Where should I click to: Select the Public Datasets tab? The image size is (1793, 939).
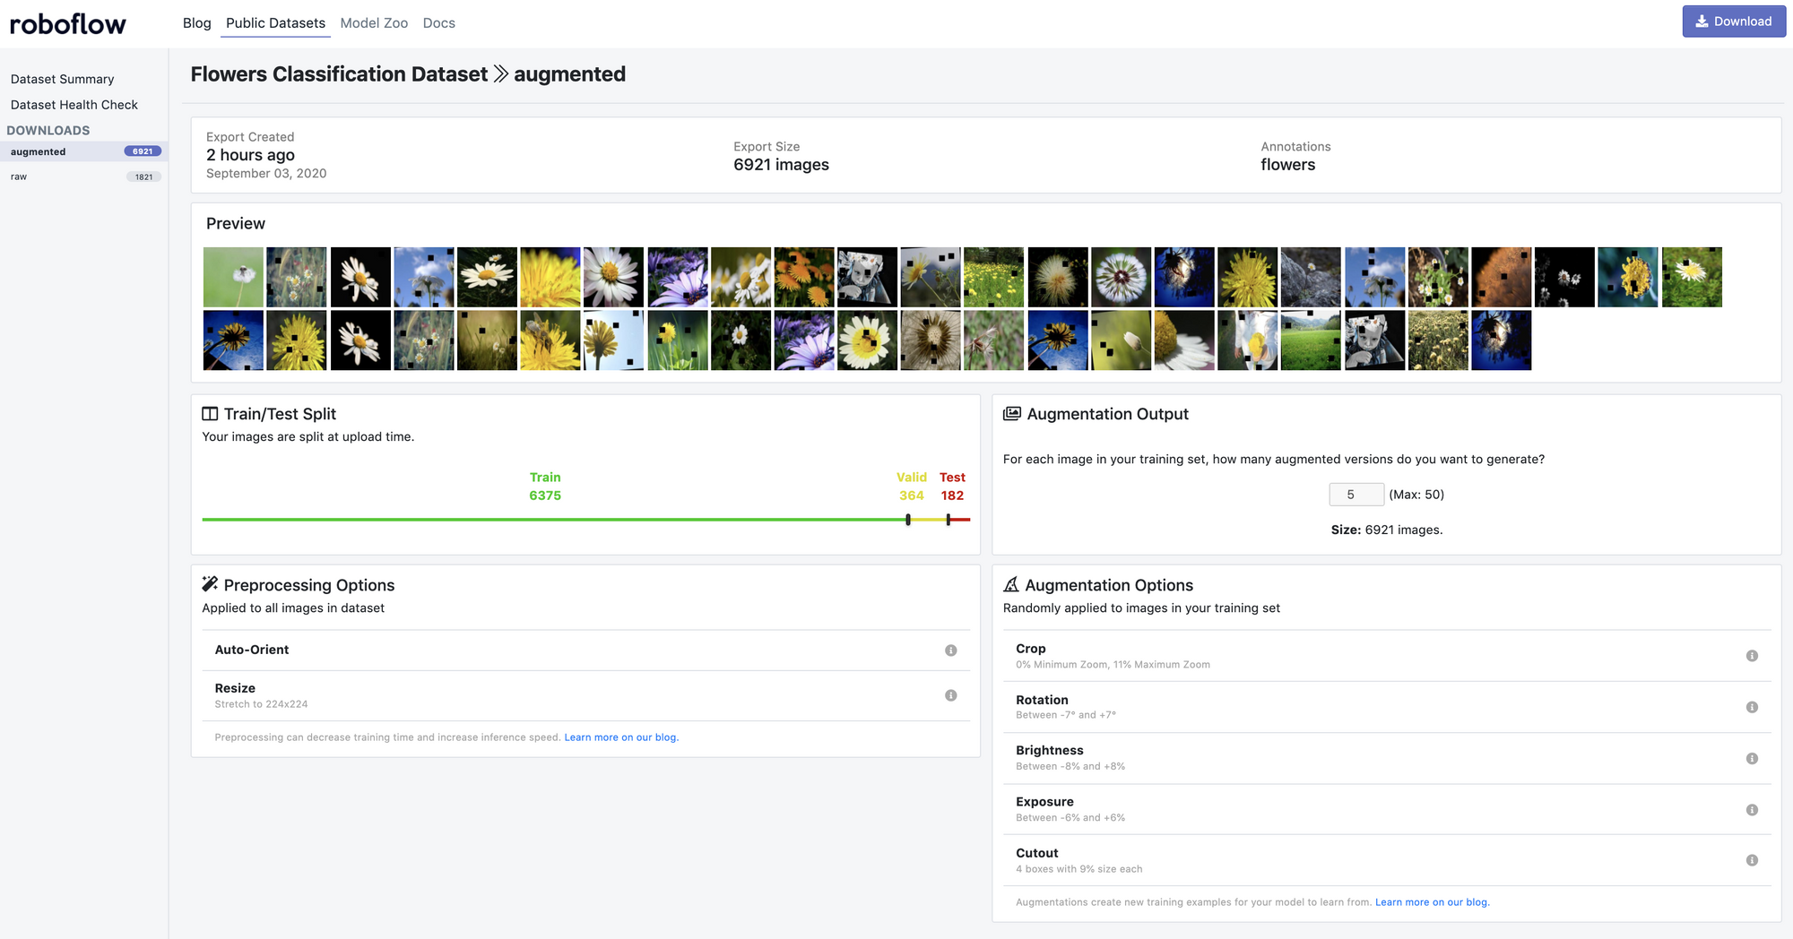coord(275,23)
